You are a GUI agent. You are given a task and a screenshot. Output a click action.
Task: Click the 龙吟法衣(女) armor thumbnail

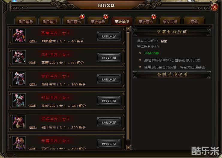coord(19,78)
